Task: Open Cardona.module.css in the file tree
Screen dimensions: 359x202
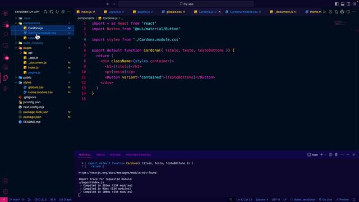Action: pos(42,33)
